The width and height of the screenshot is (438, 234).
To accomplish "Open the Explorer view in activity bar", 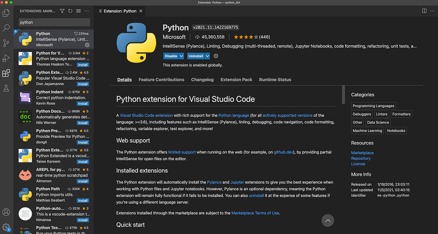I will [6, 13].
